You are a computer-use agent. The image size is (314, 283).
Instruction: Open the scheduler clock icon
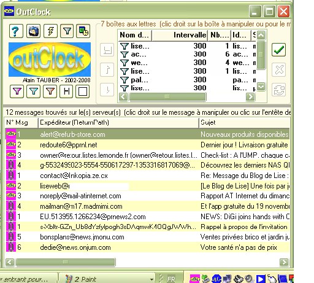[x=83, y=31]
